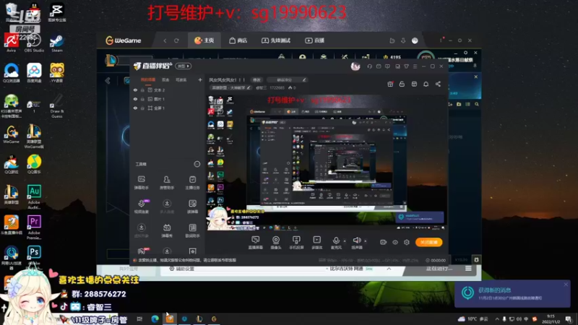Open Steam desktop shortcut
578x325 pixels.
pyautogui.click(x=57, y=43)
